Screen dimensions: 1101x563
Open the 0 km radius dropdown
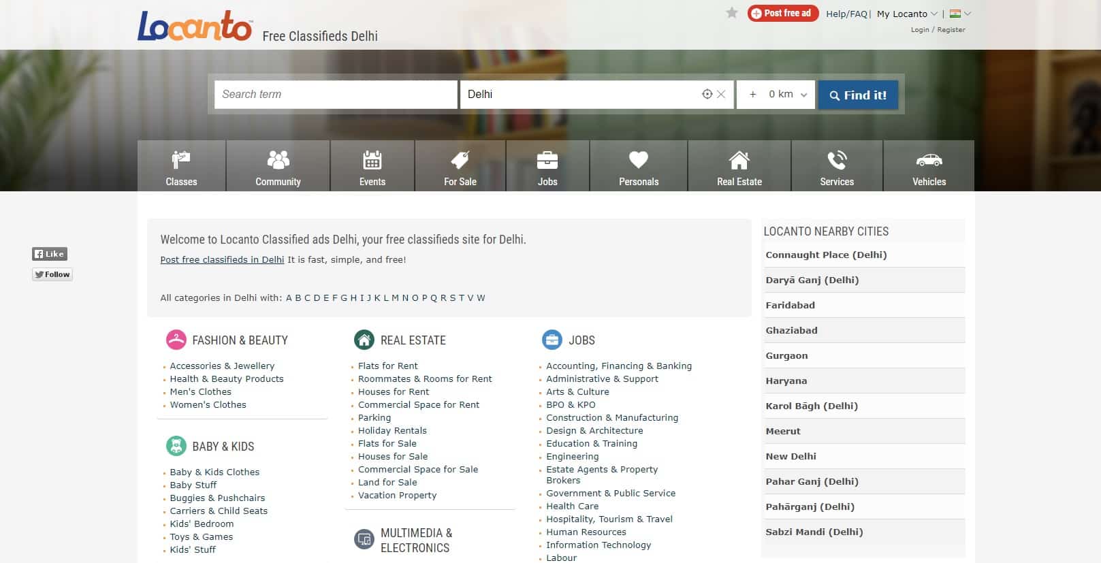coord(776,95)
